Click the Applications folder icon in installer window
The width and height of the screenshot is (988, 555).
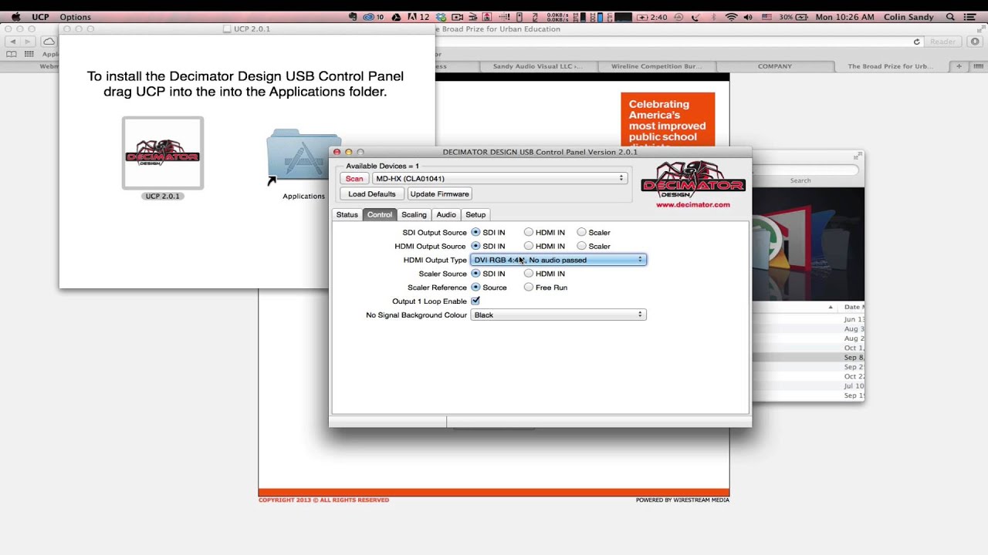(x=303, y=157)
